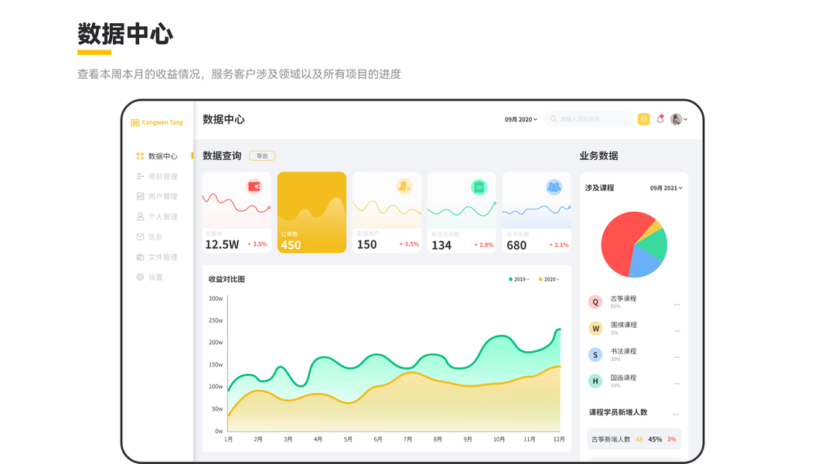This screenshot has width=825, height=464.
Task: Select the yellow 订单数 450 card
Action: pos(312,212)
